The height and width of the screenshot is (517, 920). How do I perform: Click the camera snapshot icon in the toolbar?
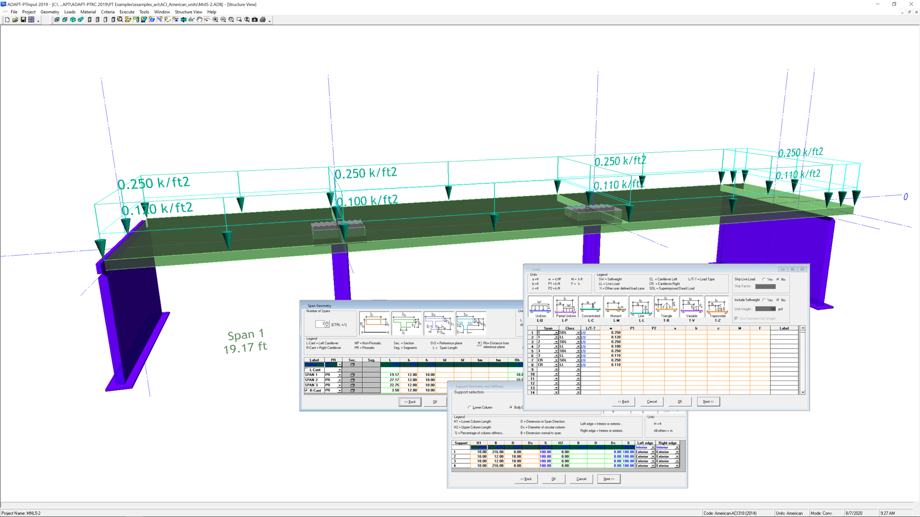click(255, 20)
